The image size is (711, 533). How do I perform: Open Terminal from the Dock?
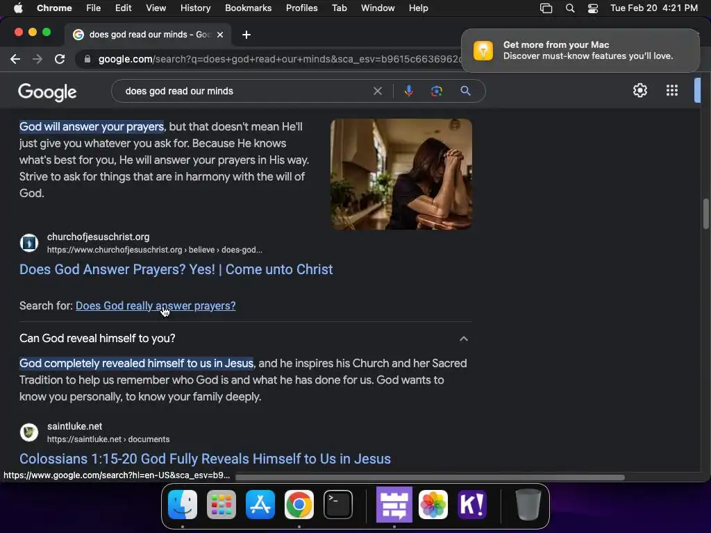[338, 505]
